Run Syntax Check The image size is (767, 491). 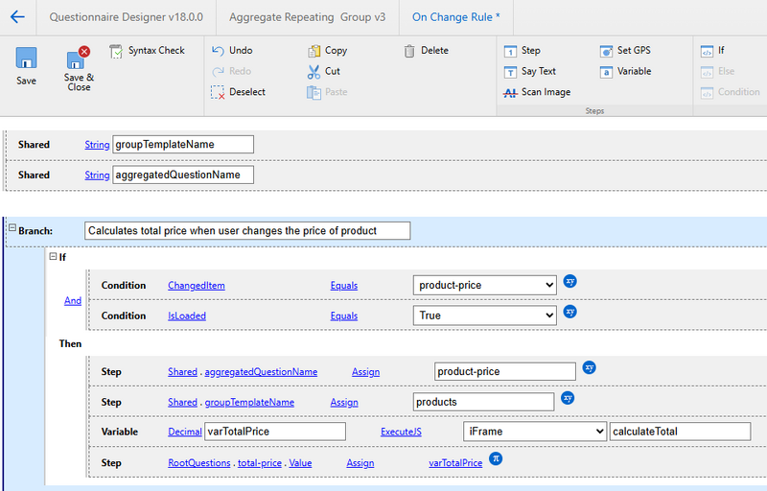tap(148, 51)
